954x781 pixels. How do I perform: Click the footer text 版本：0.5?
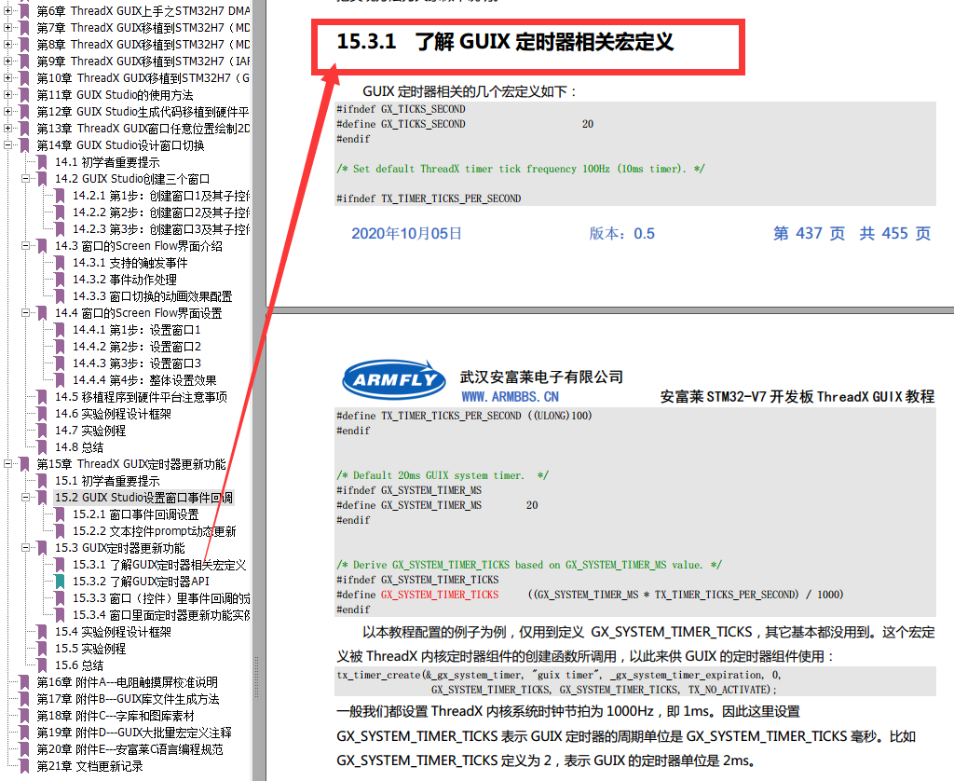(x=621, y=233)
